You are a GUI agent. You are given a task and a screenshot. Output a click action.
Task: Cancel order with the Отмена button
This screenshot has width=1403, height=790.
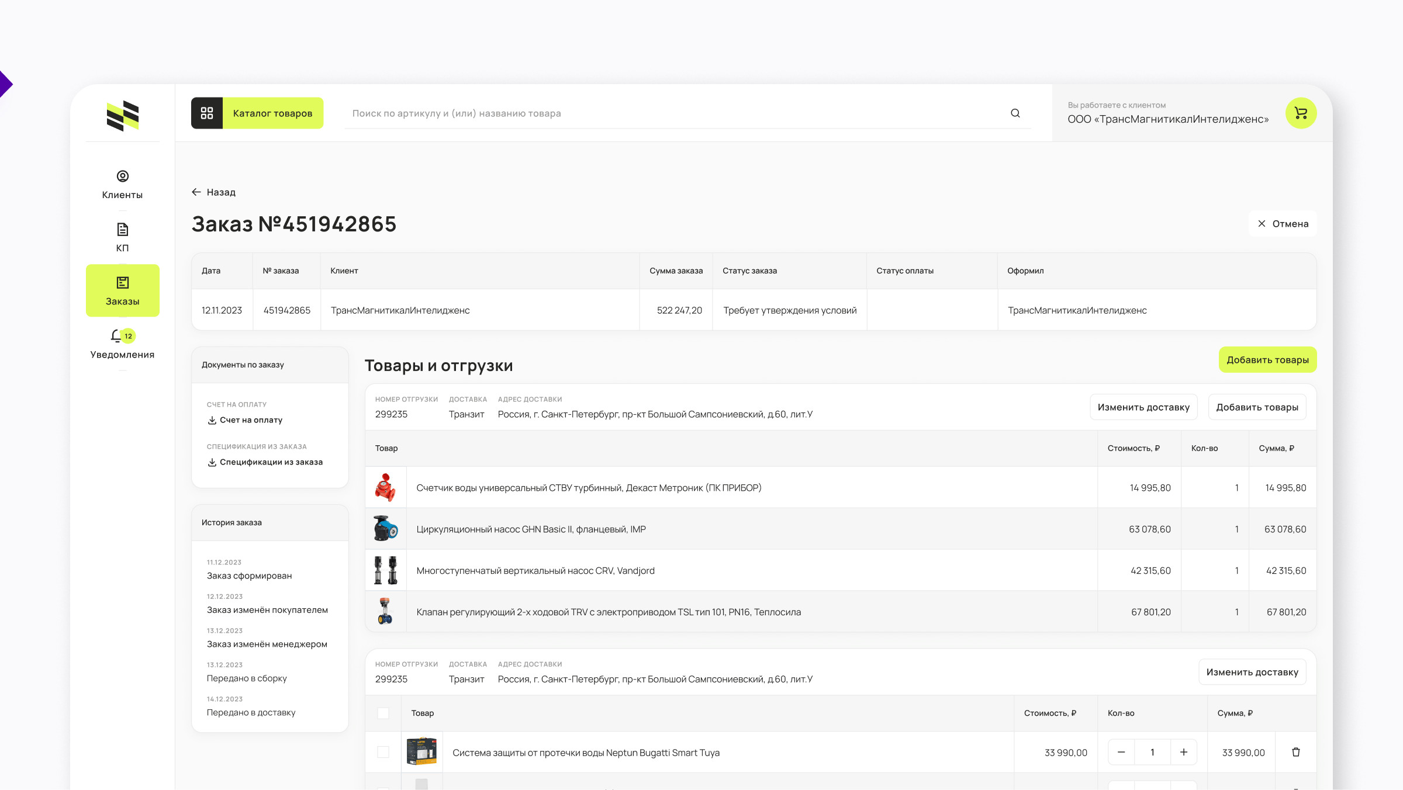[1283, 224]
